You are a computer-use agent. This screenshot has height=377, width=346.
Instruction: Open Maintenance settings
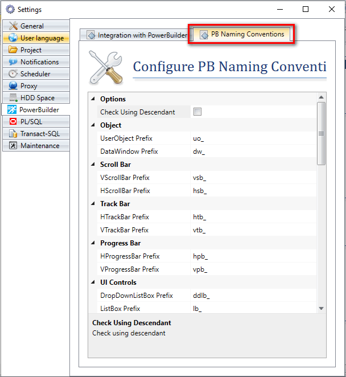tap(36, 145)
